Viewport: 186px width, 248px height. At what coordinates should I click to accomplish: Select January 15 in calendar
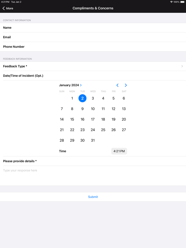(x=72, y=119)
